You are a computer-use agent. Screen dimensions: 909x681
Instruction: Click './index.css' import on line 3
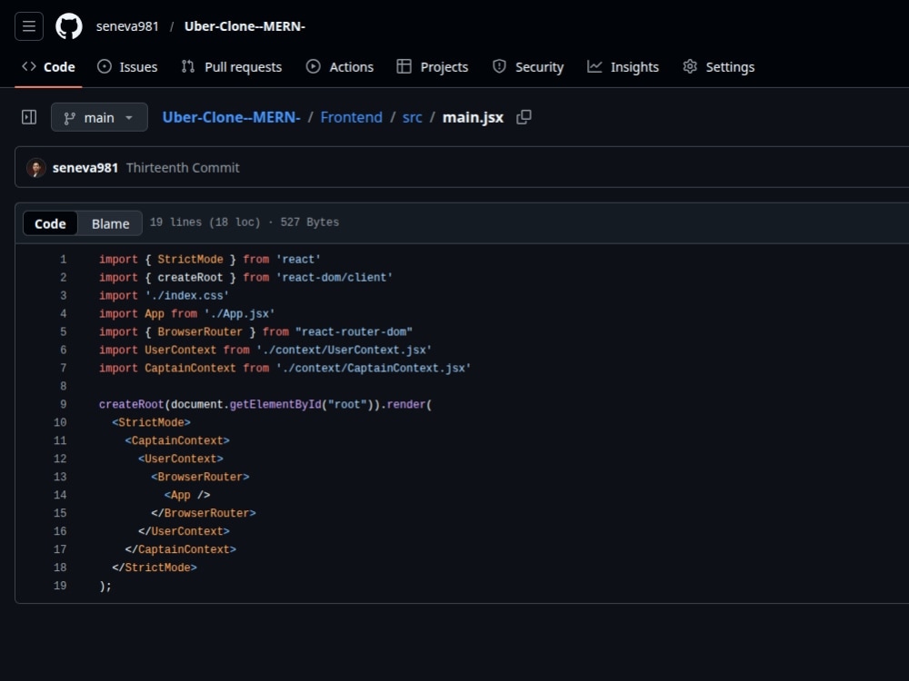186,296
